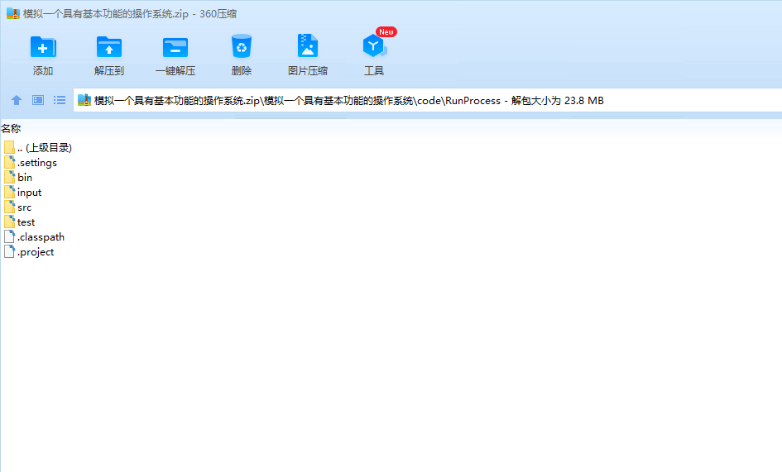Select the parent directory folder icon
Screen dimensions: 782x472
coord(9,147)
